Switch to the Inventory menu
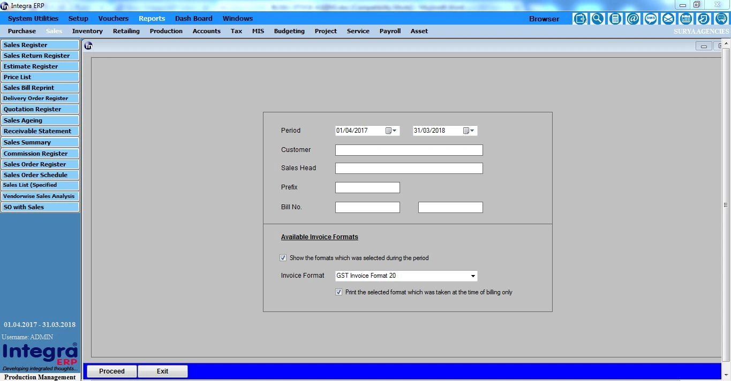 [87, 31]
